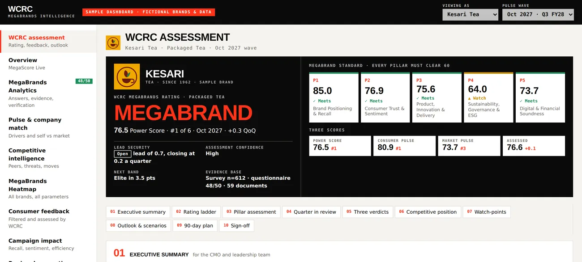
Task: Click the 48/50 badge next to MegaBrands Analytics
Action: coord(84,81)
